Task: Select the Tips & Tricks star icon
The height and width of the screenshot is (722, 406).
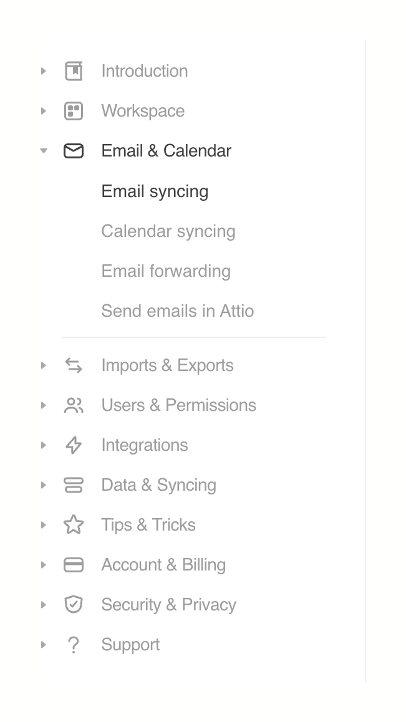Action: (x=74, y=524)
